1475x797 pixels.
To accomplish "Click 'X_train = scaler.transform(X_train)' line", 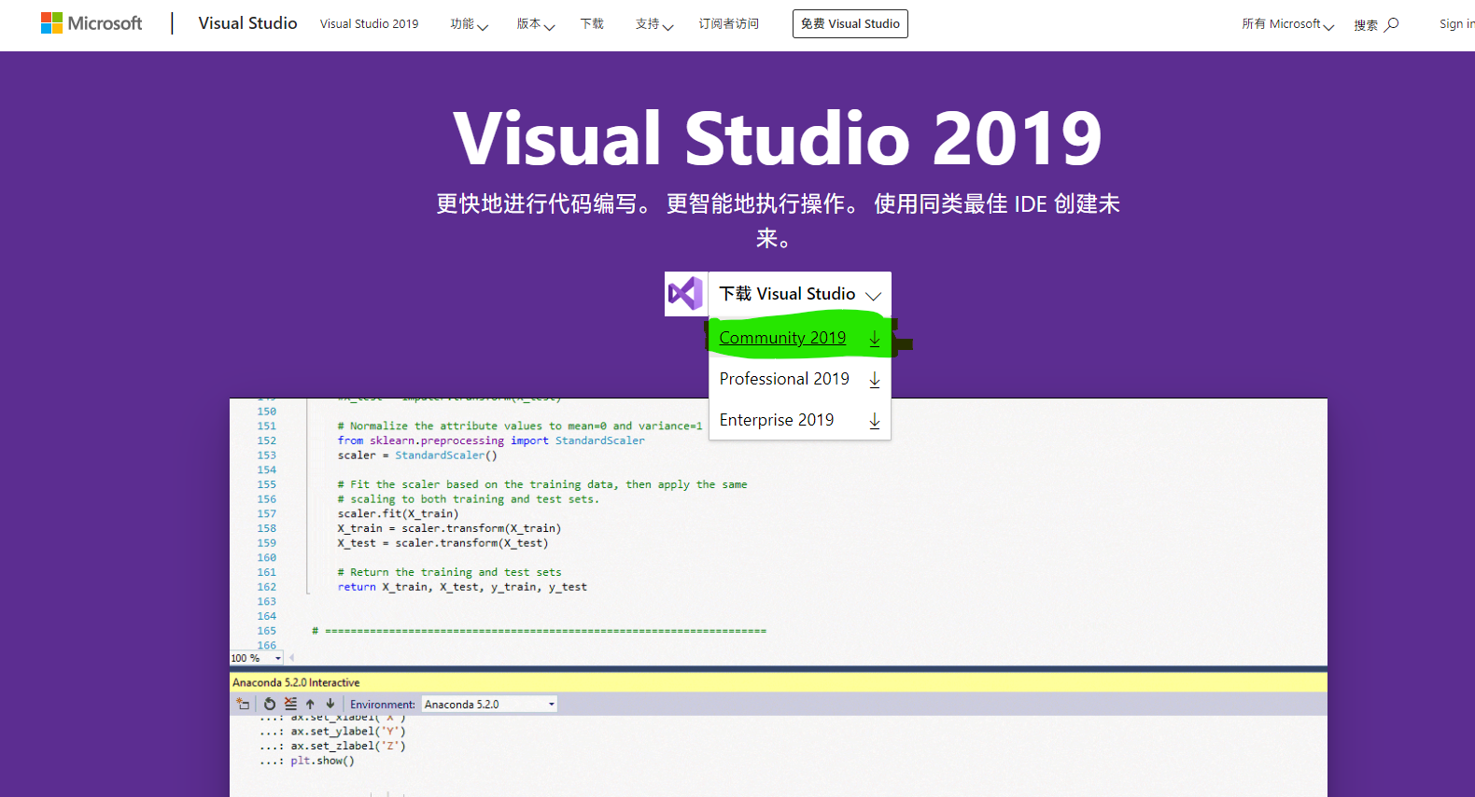I will [x=449, y=528].
